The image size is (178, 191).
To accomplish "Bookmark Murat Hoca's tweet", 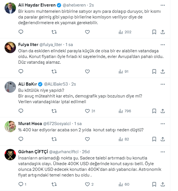I will (x=154, y=139).
